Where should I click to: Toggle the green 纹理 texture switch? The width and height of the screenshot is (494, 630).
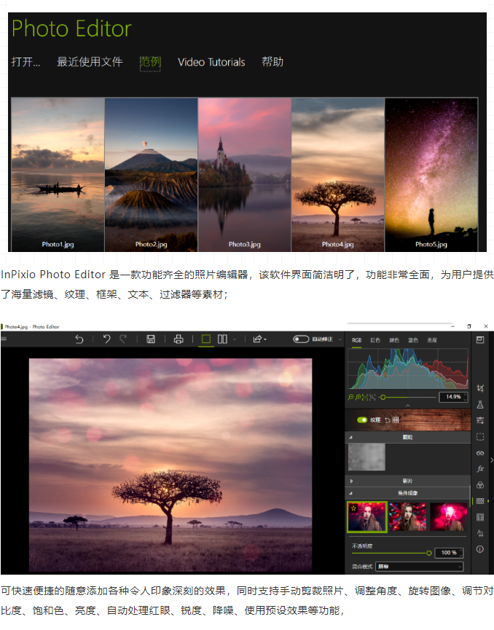(362, 420)
